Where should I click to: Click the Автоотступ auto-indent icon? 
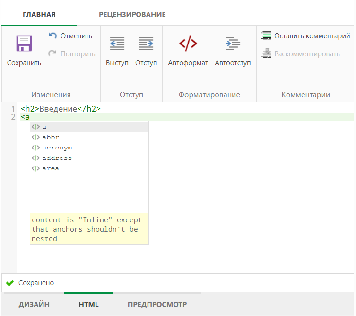click(233, 44)
